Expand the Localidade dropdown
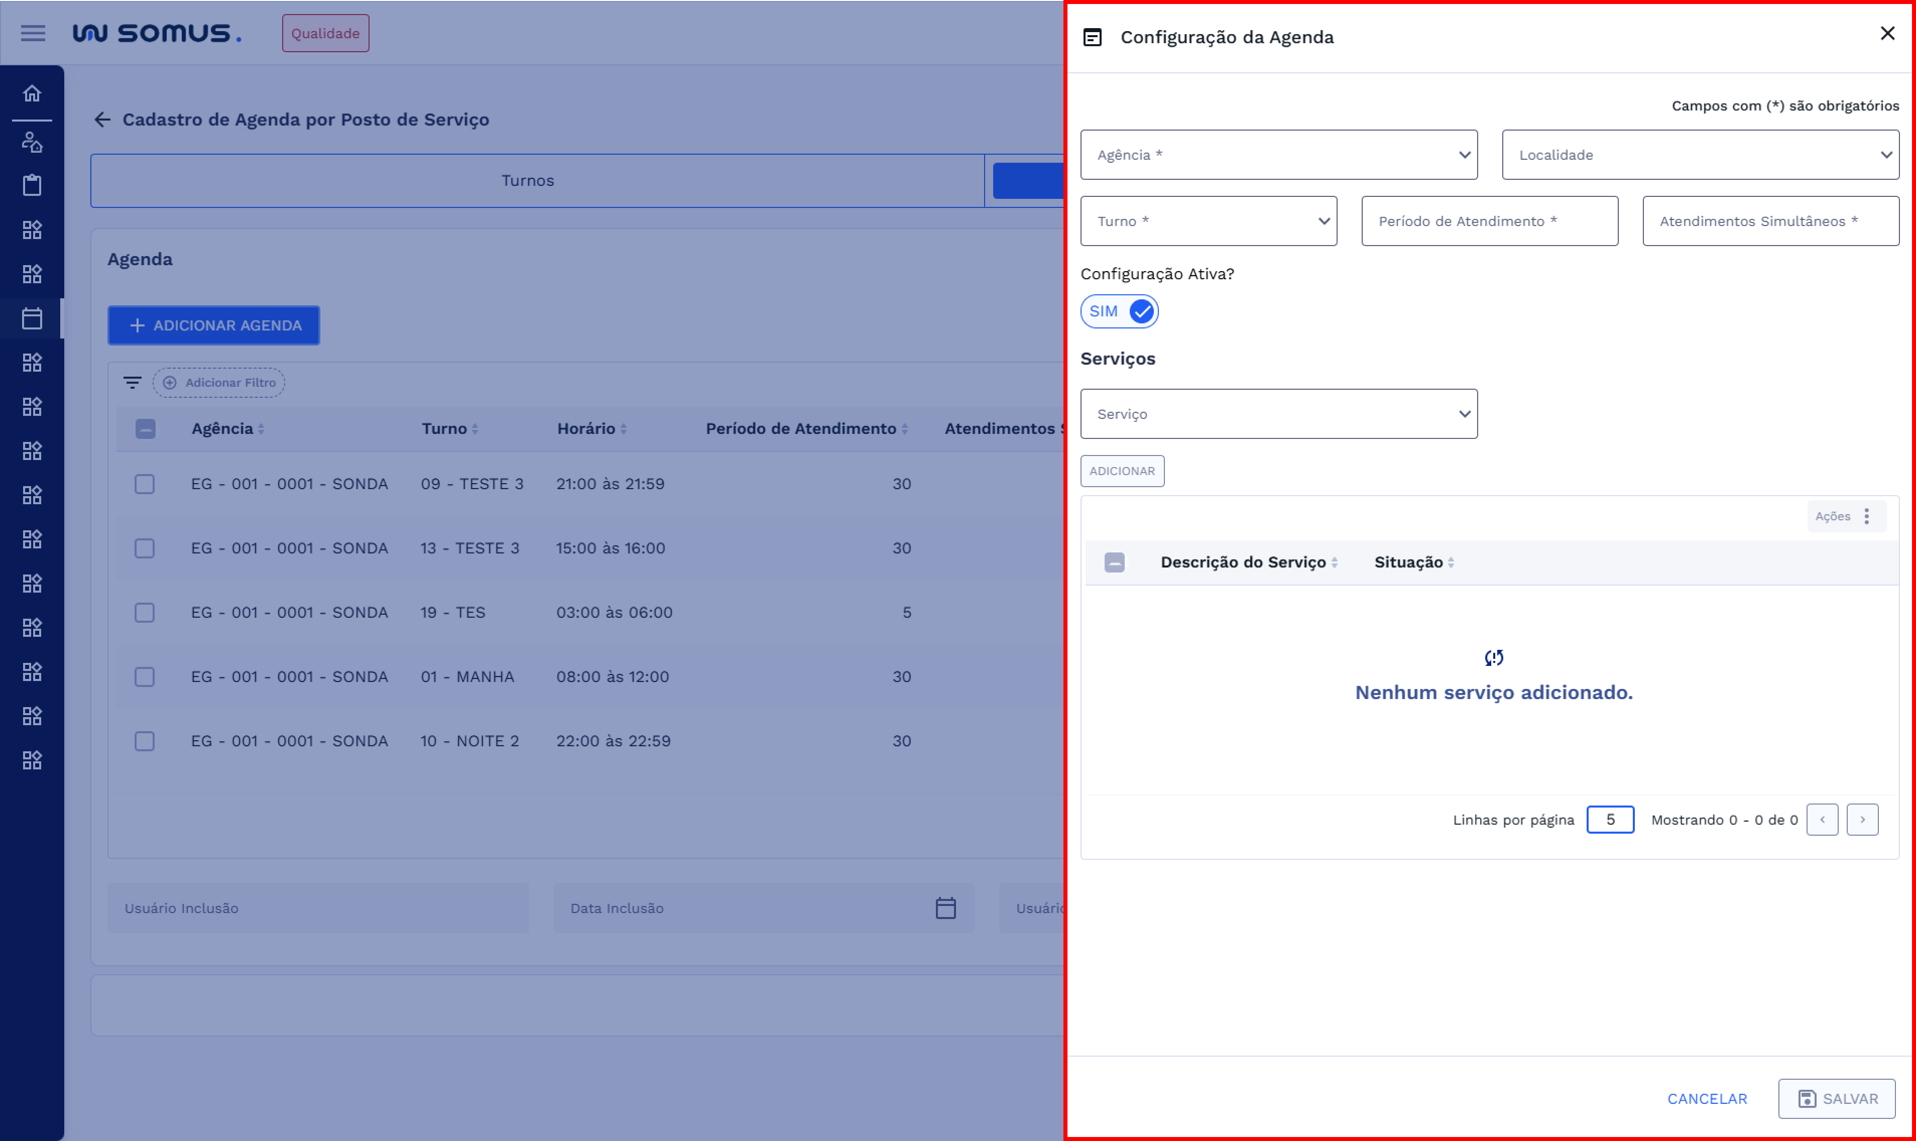 (x=1700, y=155)
